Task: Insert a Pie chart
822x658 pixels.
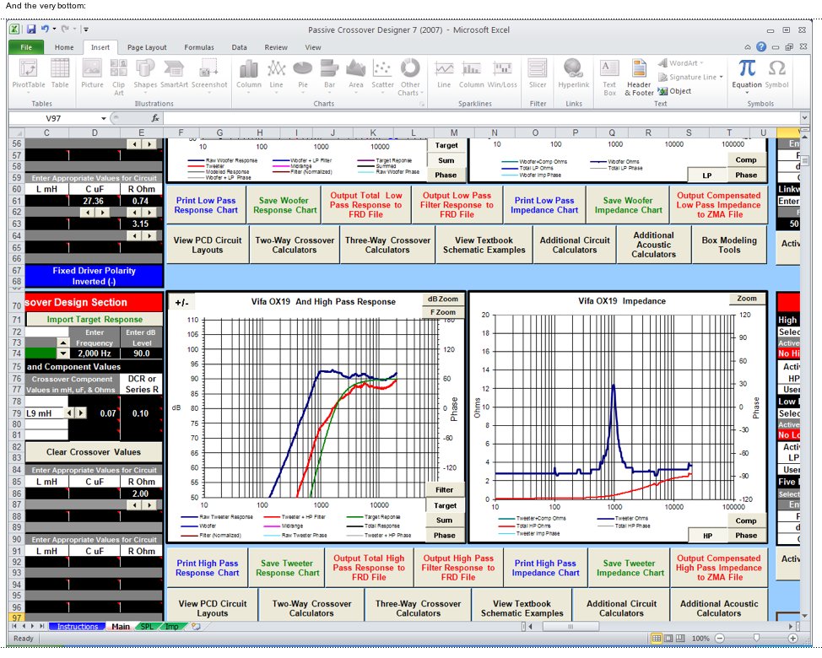Action: 302,76
